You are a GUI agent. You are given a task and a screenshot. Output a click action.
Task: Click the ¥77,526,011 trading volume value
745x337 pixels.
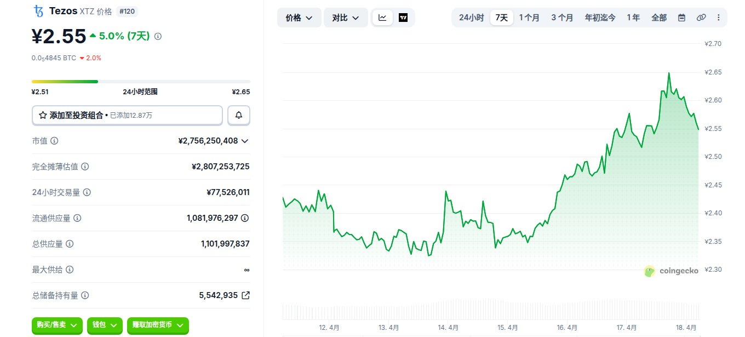228,192
